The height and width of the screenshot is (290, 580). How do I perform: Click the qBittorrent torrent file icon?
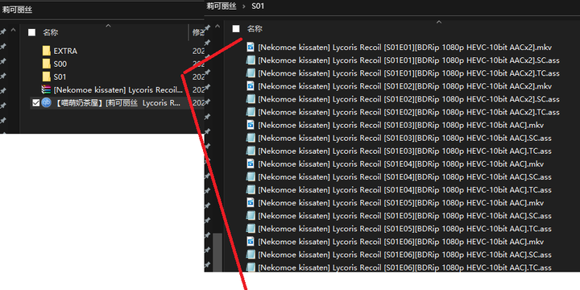(x=46, y=103)
